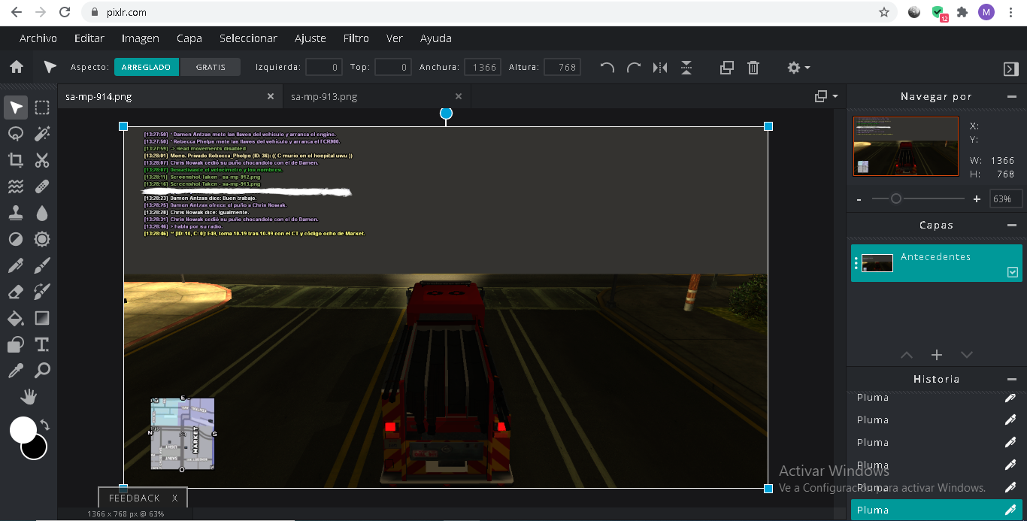Image resolution: width=1027 pixels, height=521 pixels.
Task: Click the Redo arrow
Action: pos(634,68)
